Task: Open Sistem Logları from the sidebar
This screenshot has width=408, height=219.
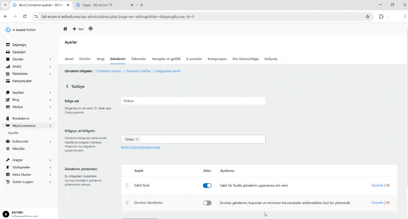Action: [x=8, y=182]
